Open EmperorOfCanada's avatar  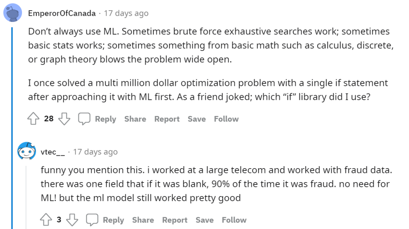coord(12,13)
